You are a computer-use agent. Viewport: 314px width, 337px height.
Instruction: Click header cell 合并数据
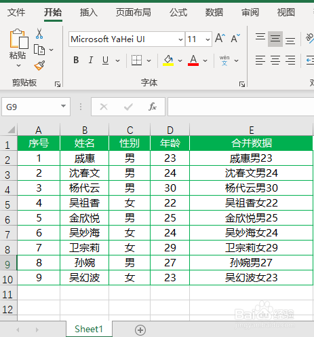[252, 143]
